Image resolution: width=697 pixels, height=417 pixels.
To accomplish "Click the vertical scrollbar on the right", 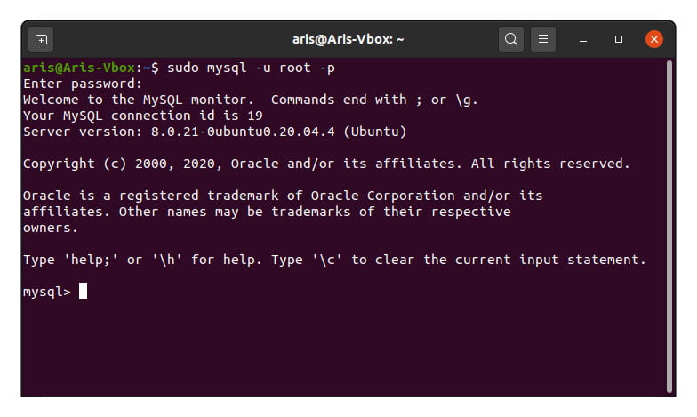I will [669, 226].
